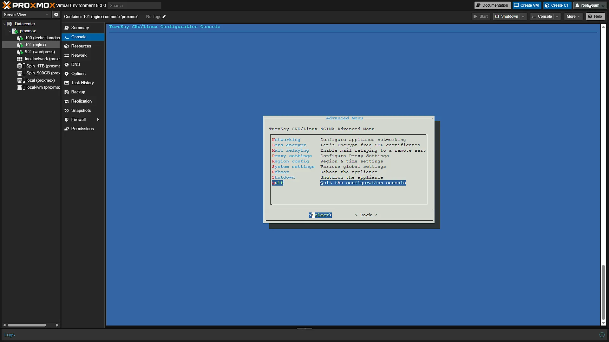Click the Help button
This screenshot has width=609, height=342.
point(595,16)
